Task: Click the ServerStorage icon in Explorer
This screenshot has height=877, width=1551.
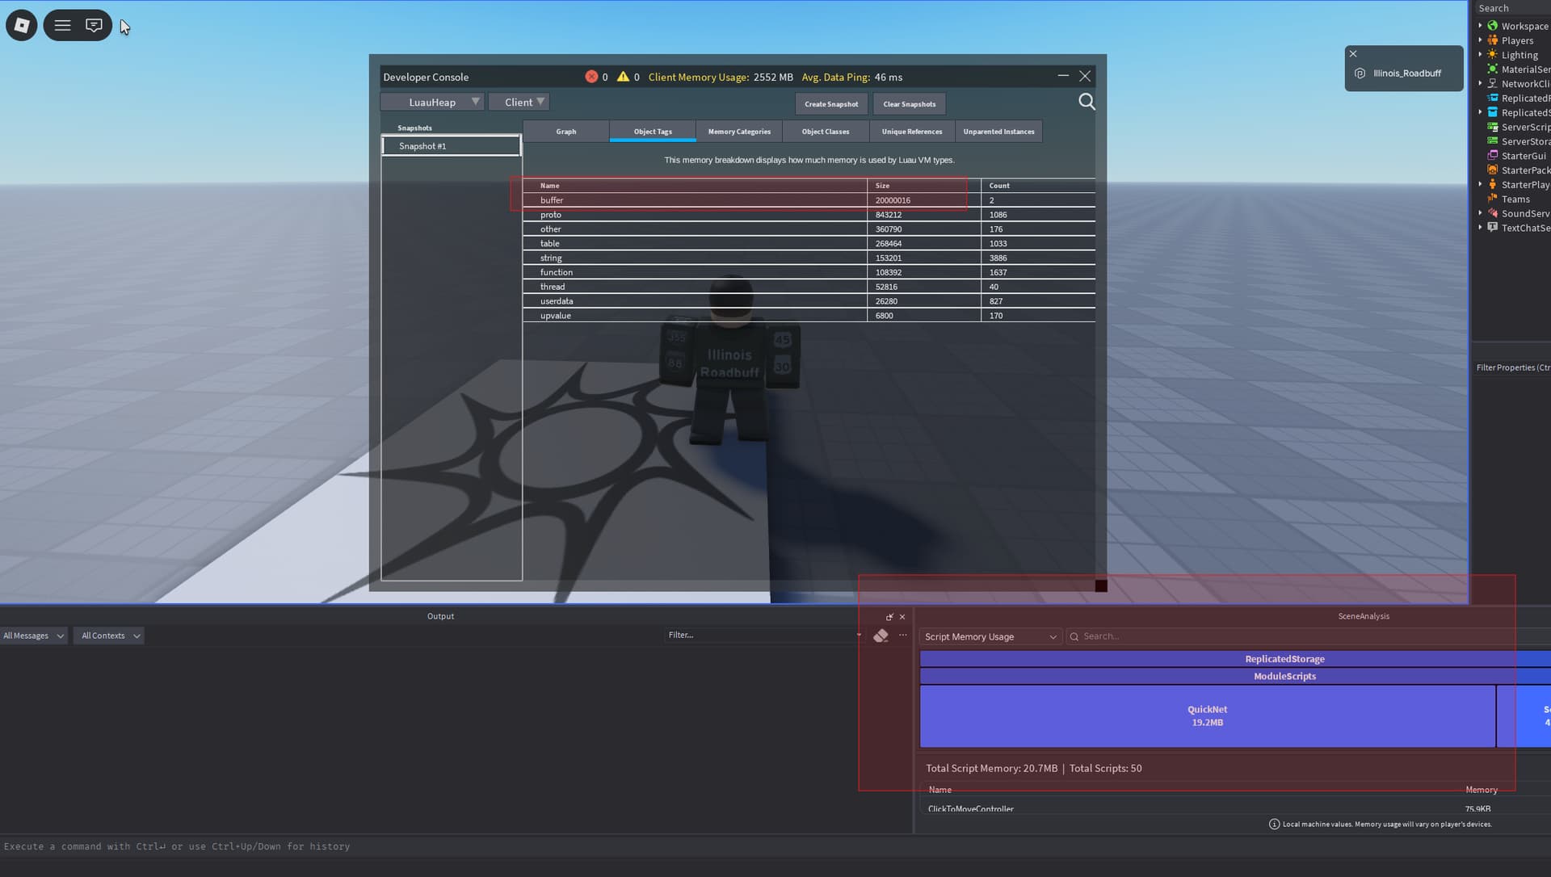Action: [x=1493, y=141]
